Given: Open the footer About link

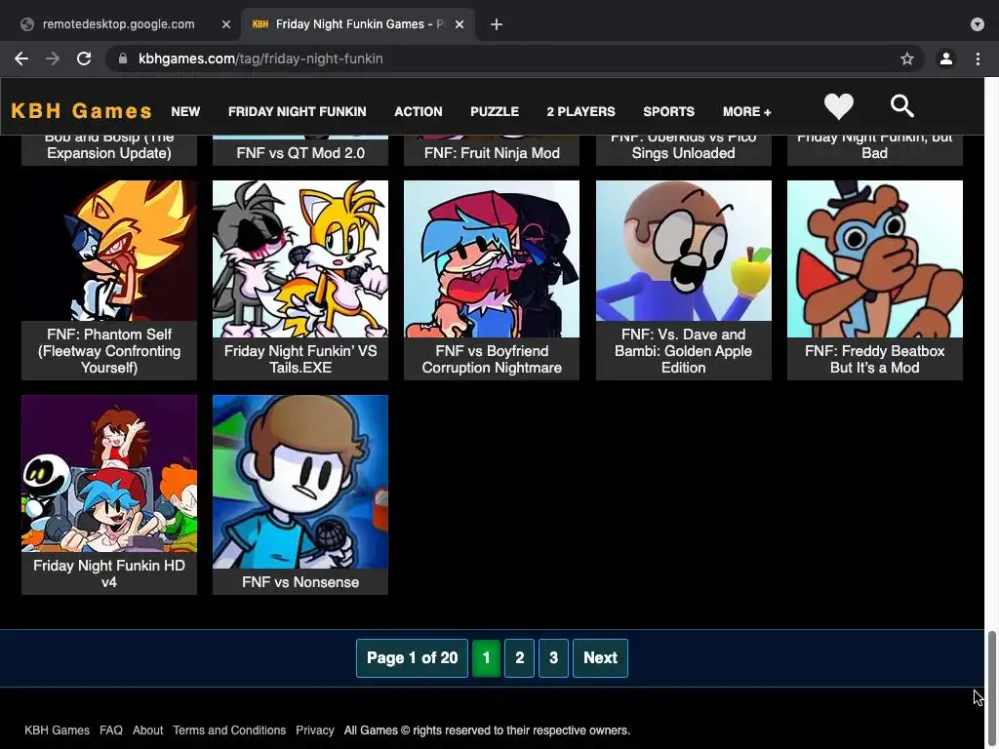Looking at the screenshot, I should [148, 730].
